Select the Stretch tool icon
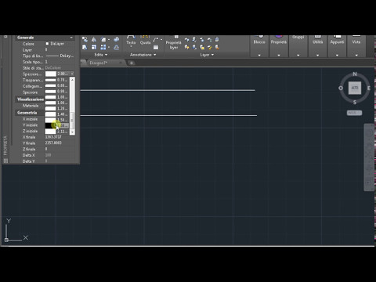376x282 pixels. coord(85,47)
